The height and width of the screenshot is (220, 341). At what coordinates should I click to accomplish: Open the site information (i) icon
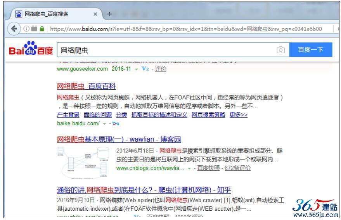coord(26,28)
